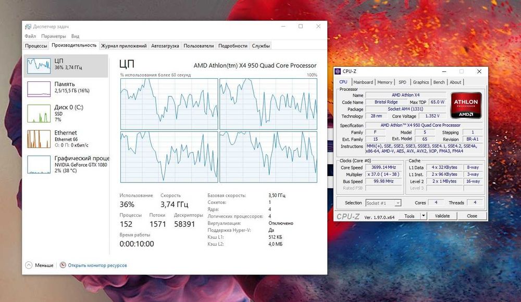Click the uptime value 0:00:10:00

click(137, 244)
